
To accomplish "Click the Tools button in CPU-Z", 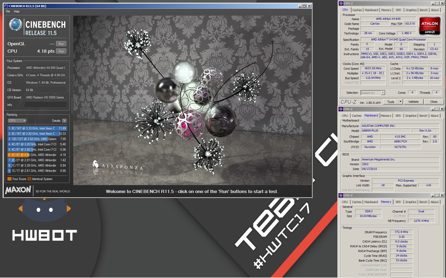I will [391, 102].
